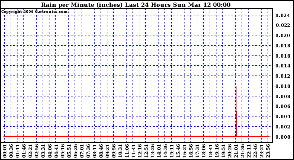Click the x-axis time label 18:41
The width and height of the screenshot is (294, 160).
point(210,151)
